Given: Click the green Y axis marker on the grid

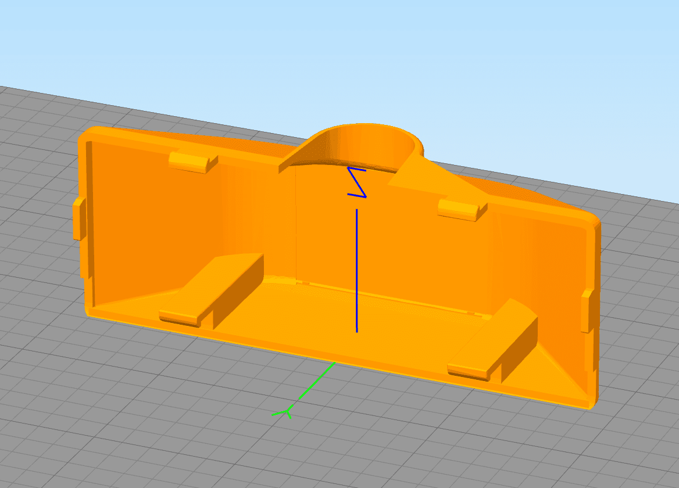Looking at the screenshot, I should click(x=285, y=413).
